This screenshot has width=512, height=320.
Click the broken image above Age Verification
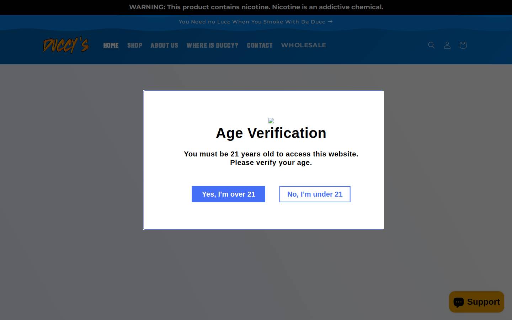271,121
